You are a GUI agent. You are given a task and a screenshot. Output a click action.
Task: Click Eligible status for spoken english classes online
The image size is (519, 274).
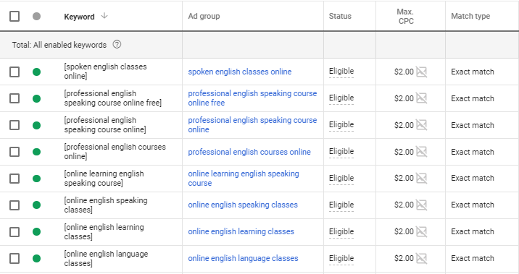tap(341, 72)
